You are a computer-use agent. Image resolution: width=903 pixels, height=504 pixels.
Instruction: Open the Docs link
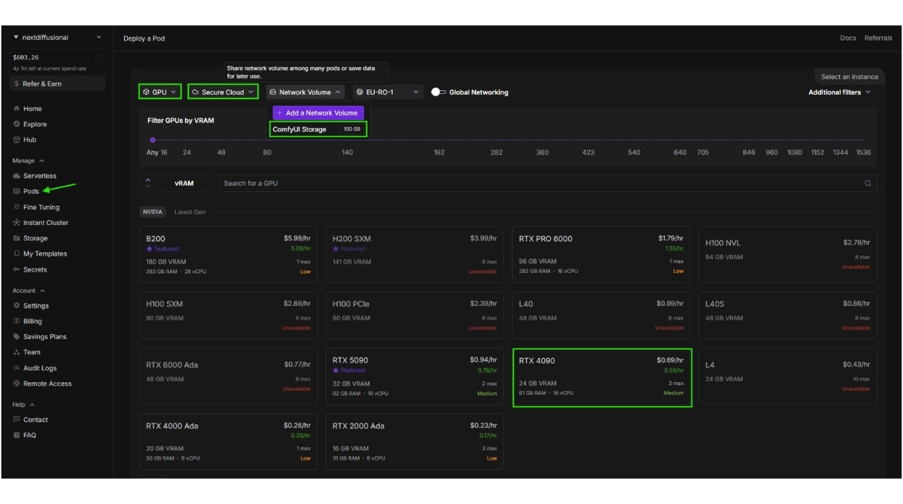(848, 38)
